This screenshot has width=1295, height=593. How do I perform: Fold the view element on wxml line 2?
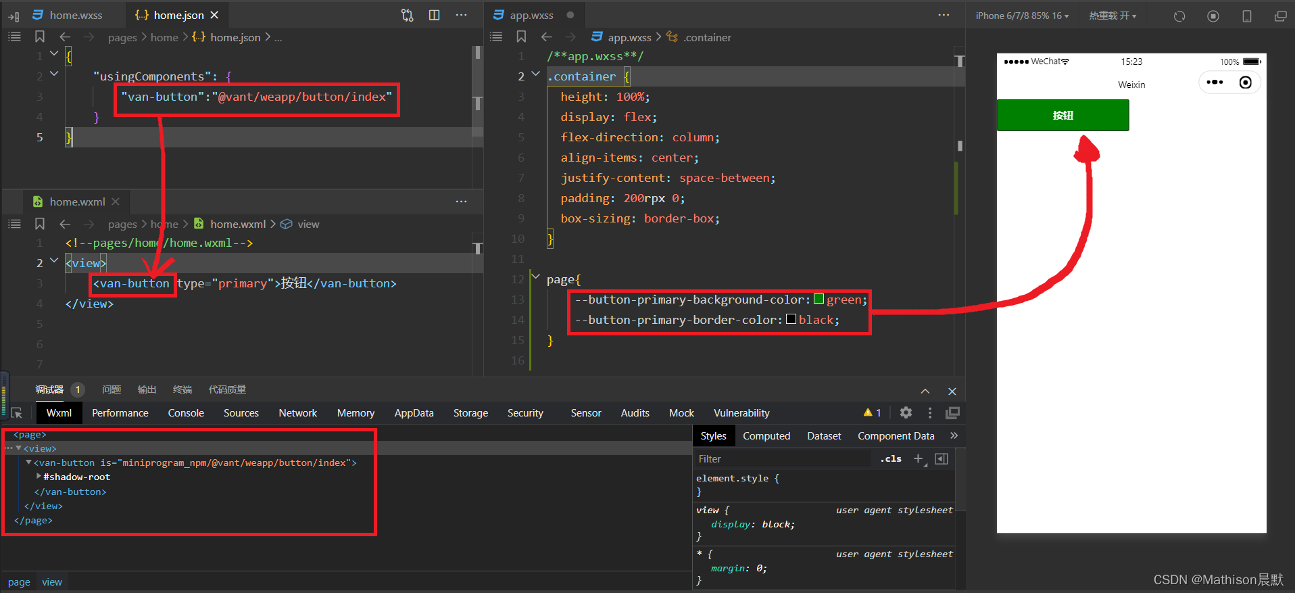(54, 260)
